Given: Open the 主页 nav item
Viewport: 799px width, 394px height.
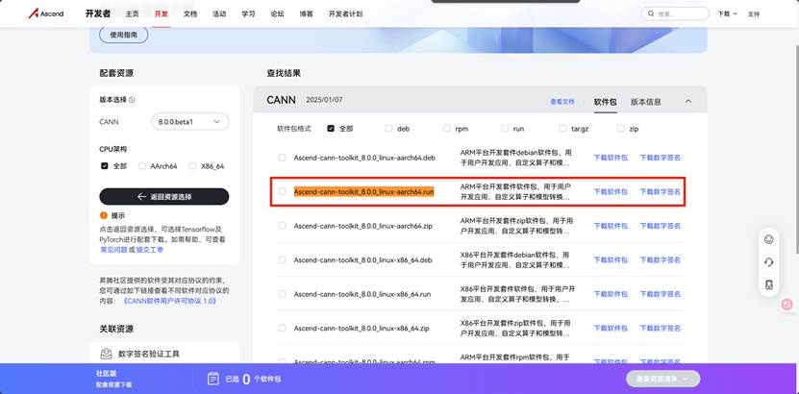Looking at the screenshot, I should (132, 14).
